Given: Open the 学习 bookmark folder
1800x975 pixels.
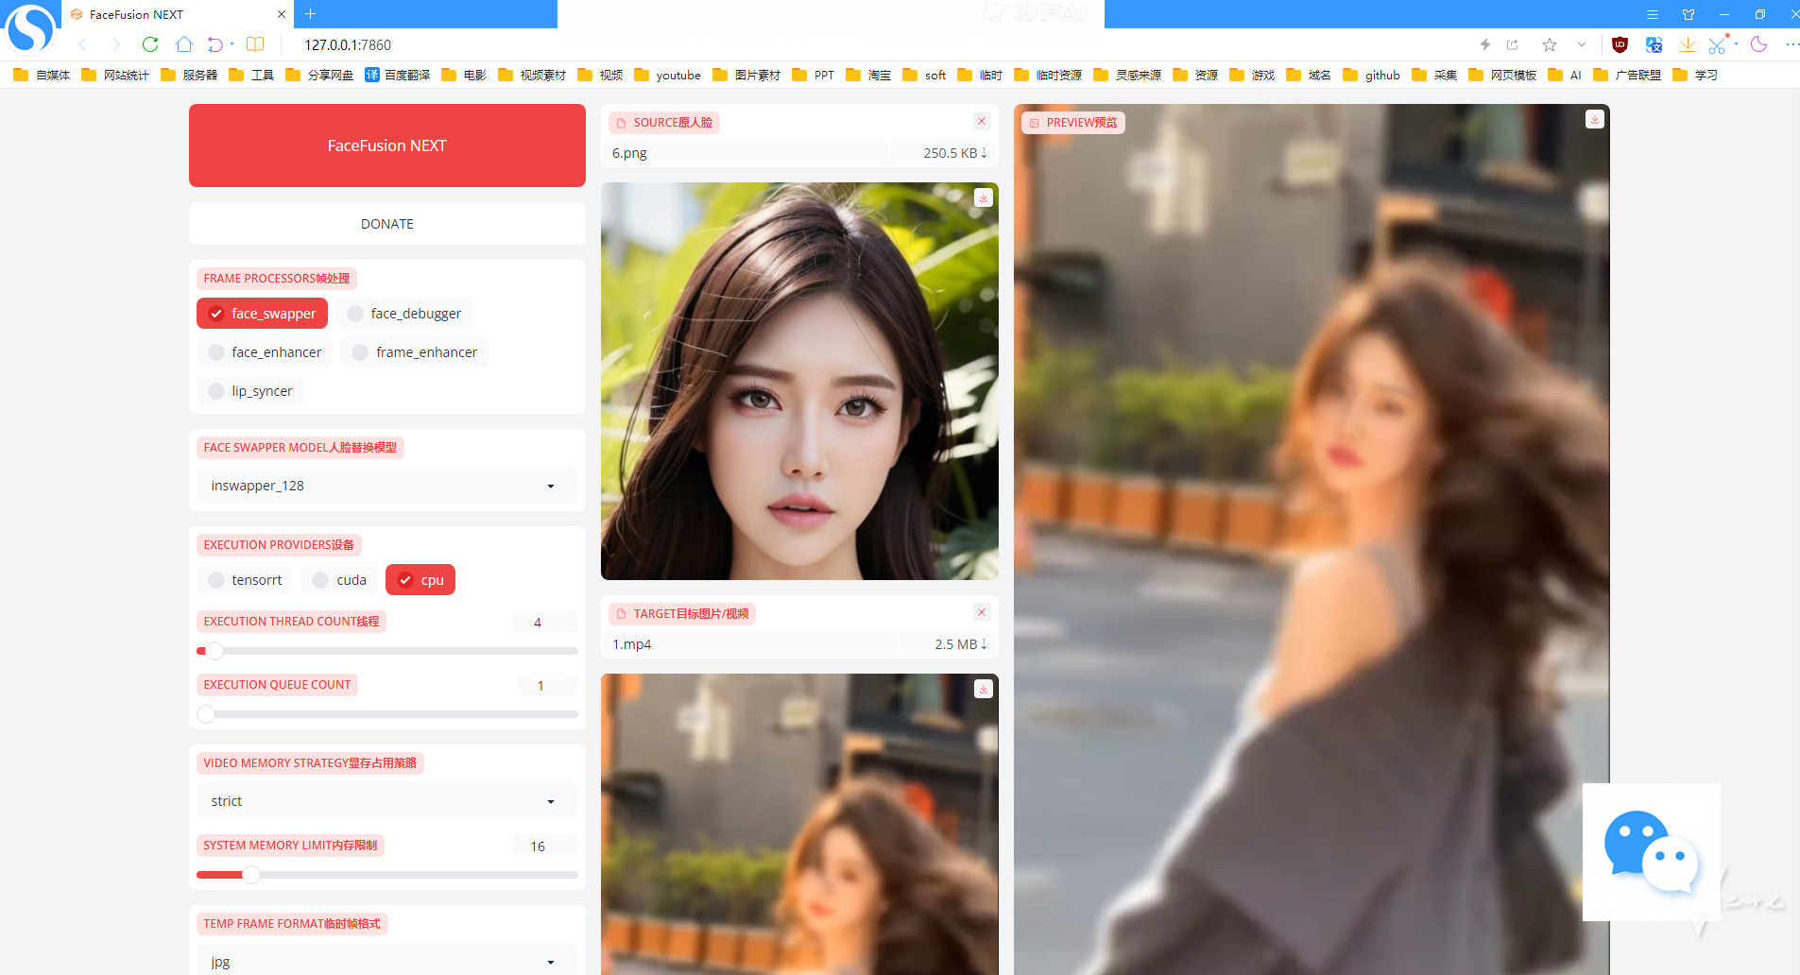Looking at the screenshot, I should pyautogui.click(x=1695, y=75).
